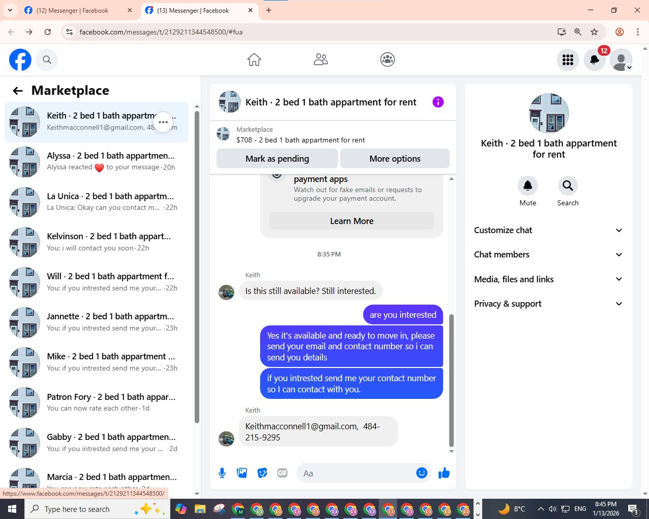Open Gabby's apartment conversation
The image size is (649, 519).
click(96, 442)
